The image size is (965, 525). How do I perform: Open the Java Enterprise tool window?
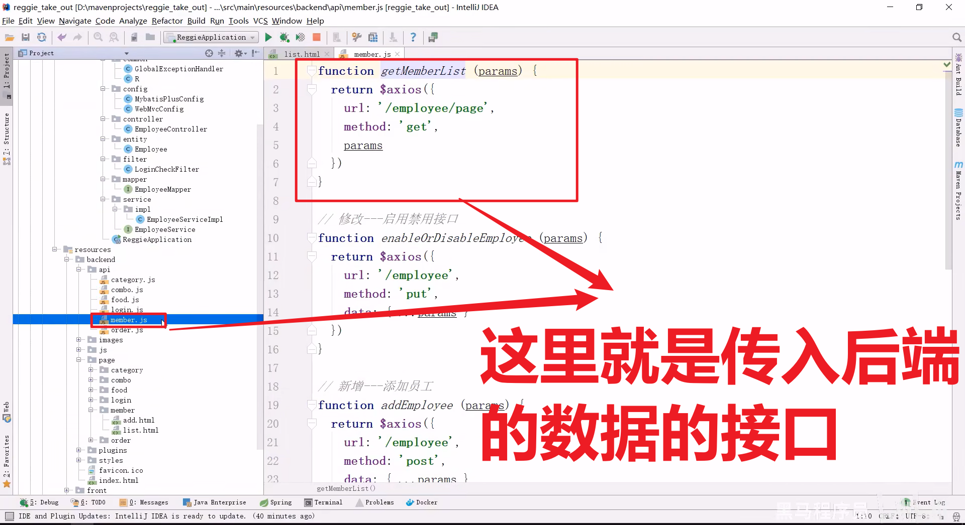215,502
